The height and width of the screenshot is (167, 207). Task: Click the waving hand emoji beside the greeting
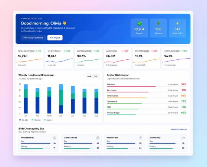(x=64, y=23)
